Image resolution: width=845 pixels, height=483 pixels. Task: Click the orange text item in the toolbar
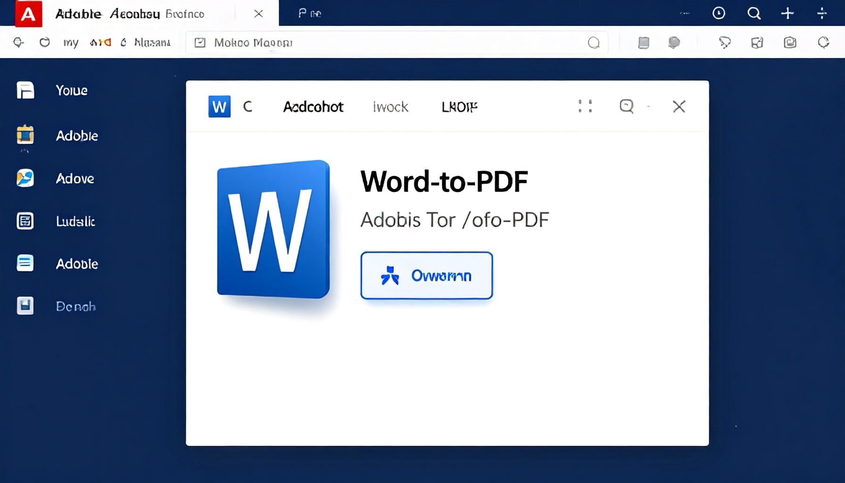click(100, 42)
